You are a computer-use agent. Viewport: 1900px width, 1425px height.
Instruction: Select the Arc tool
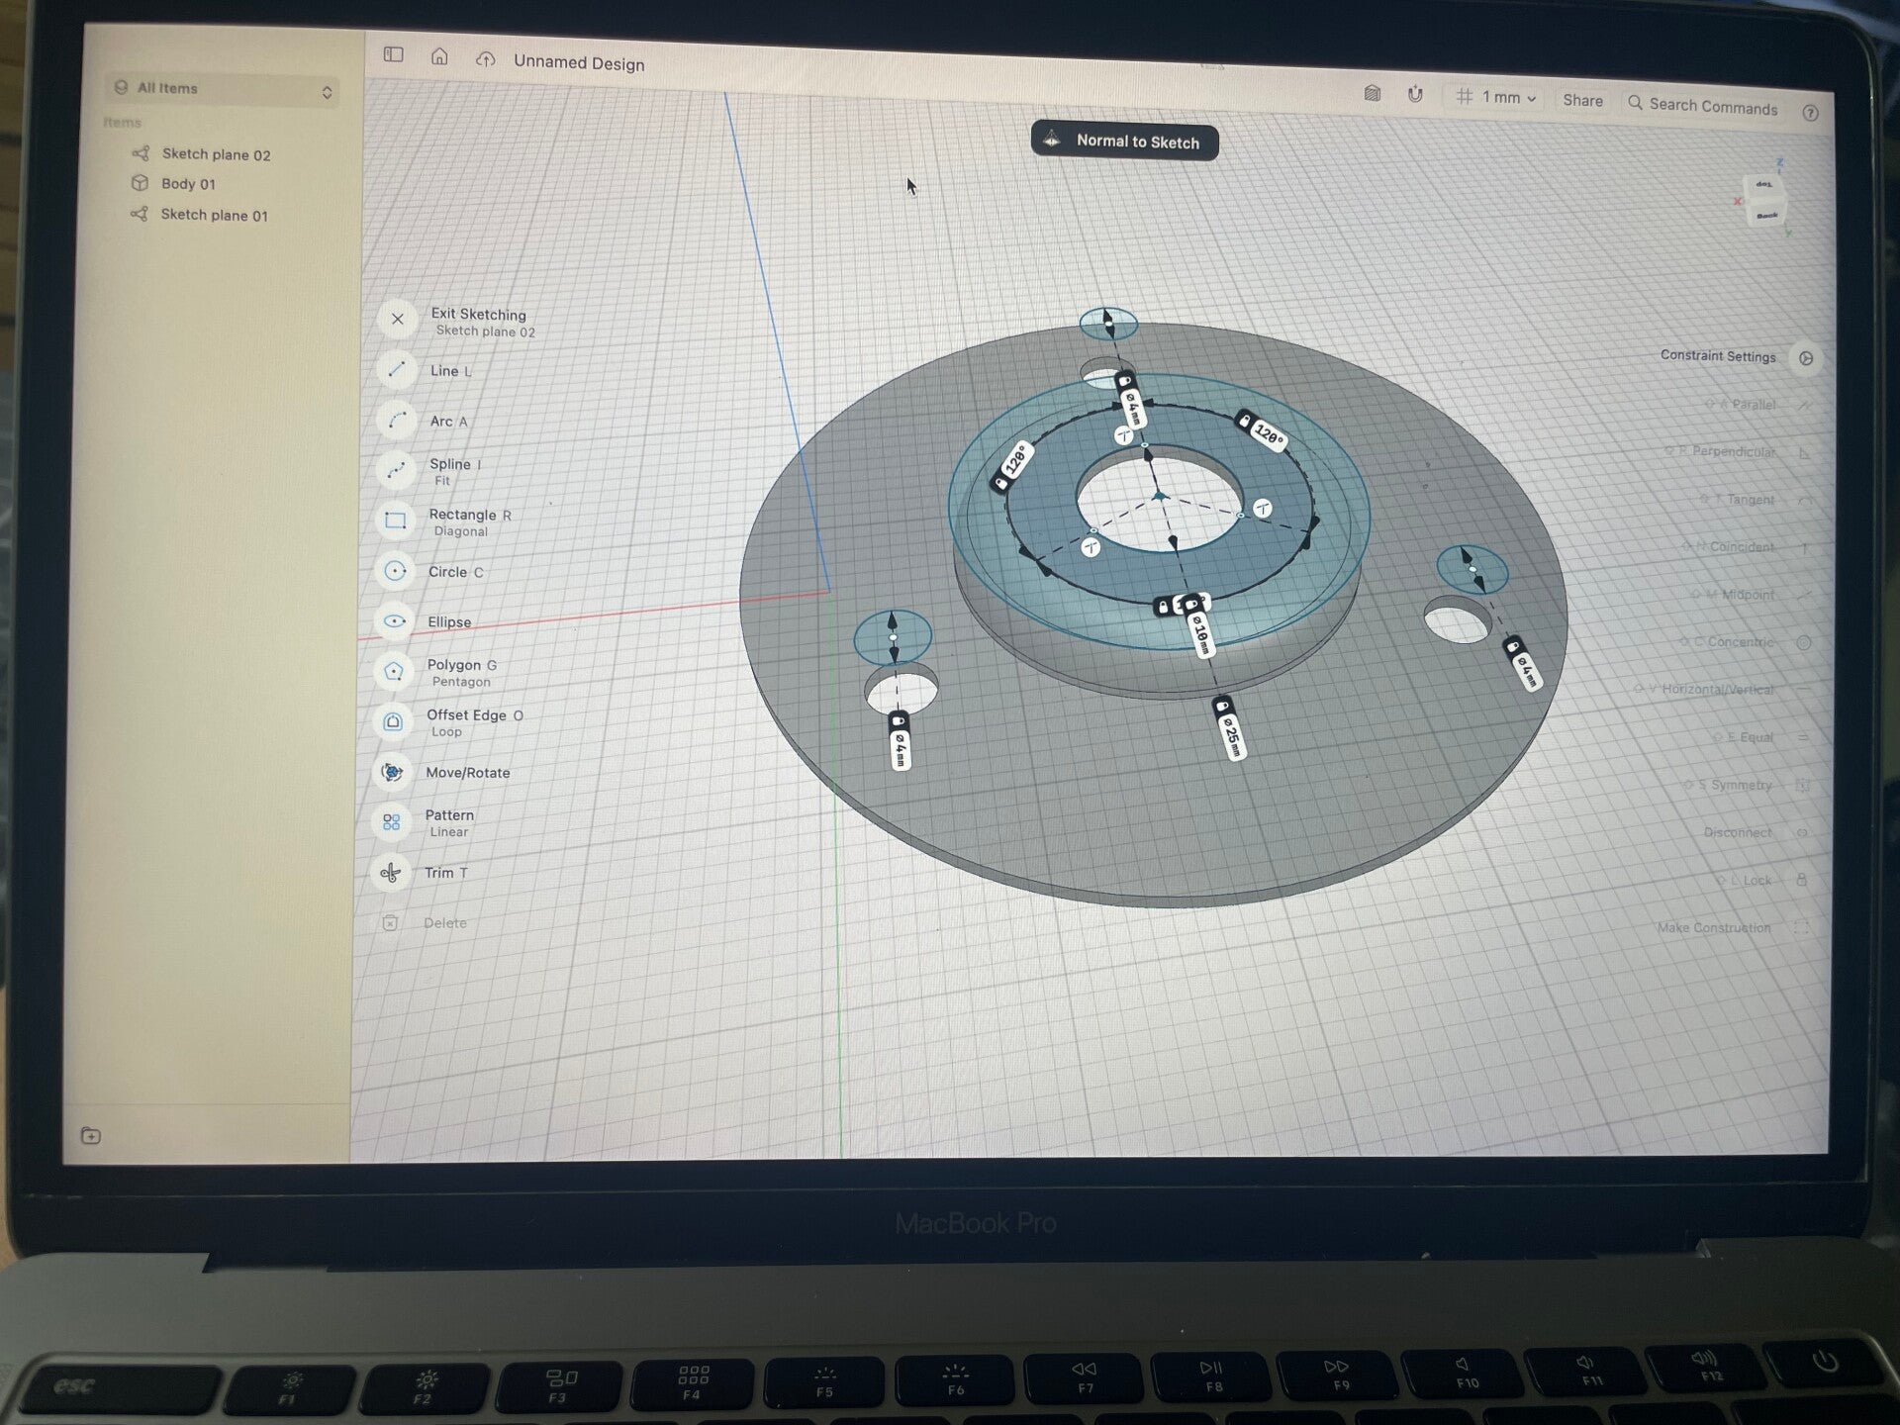(397, 420)
